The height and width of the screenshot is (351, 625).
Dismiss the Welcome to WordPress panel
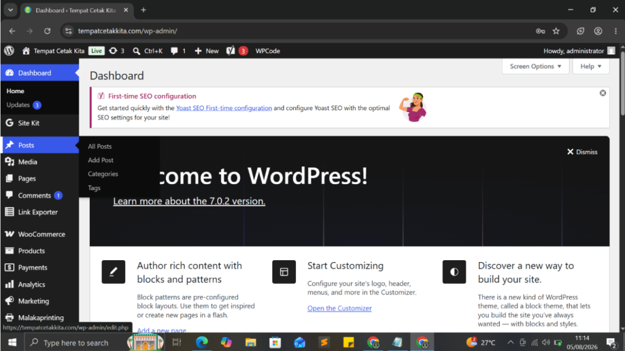582,152
